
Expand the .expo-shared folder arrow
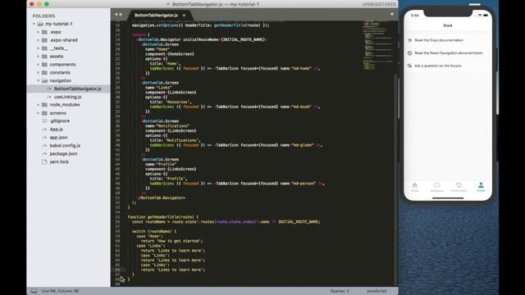pos(39,40)
